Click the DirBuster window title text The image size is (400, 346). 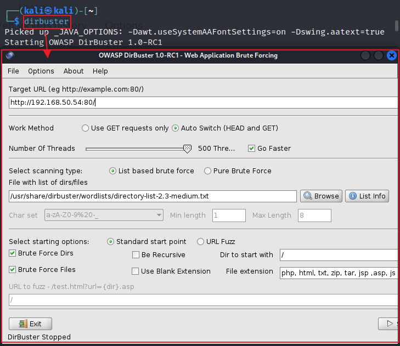(x=188, y=55)
